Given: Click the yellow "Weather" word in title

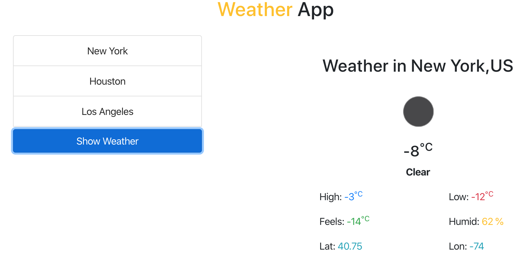Looking at the screenshot, I should [255, 10].
